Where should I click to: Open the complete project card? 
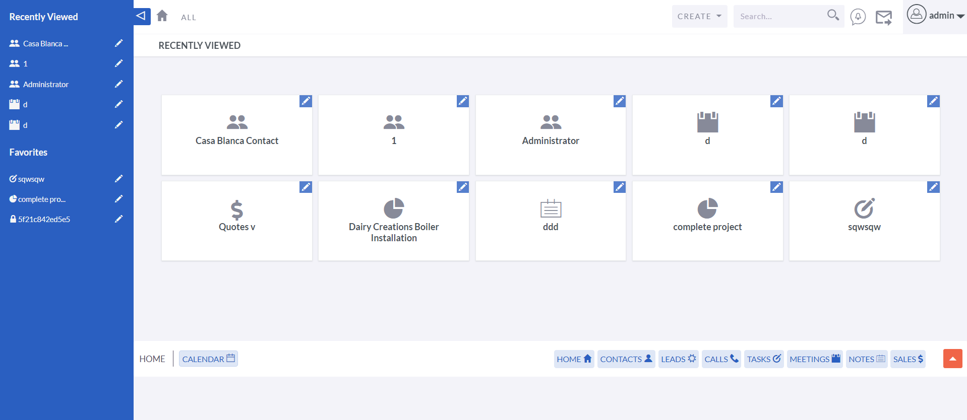707,221
